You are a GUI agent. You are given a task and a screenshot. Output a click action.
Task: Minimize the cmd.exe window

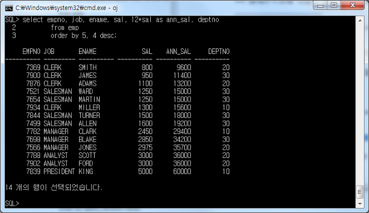click(320, 5)
